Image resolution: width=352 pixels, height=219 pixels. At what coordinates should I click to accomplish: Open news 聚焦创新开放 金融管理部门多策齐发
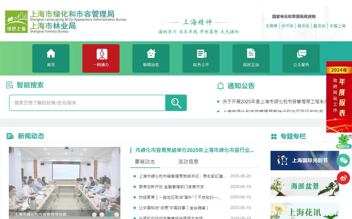click(x=172, y=187)
